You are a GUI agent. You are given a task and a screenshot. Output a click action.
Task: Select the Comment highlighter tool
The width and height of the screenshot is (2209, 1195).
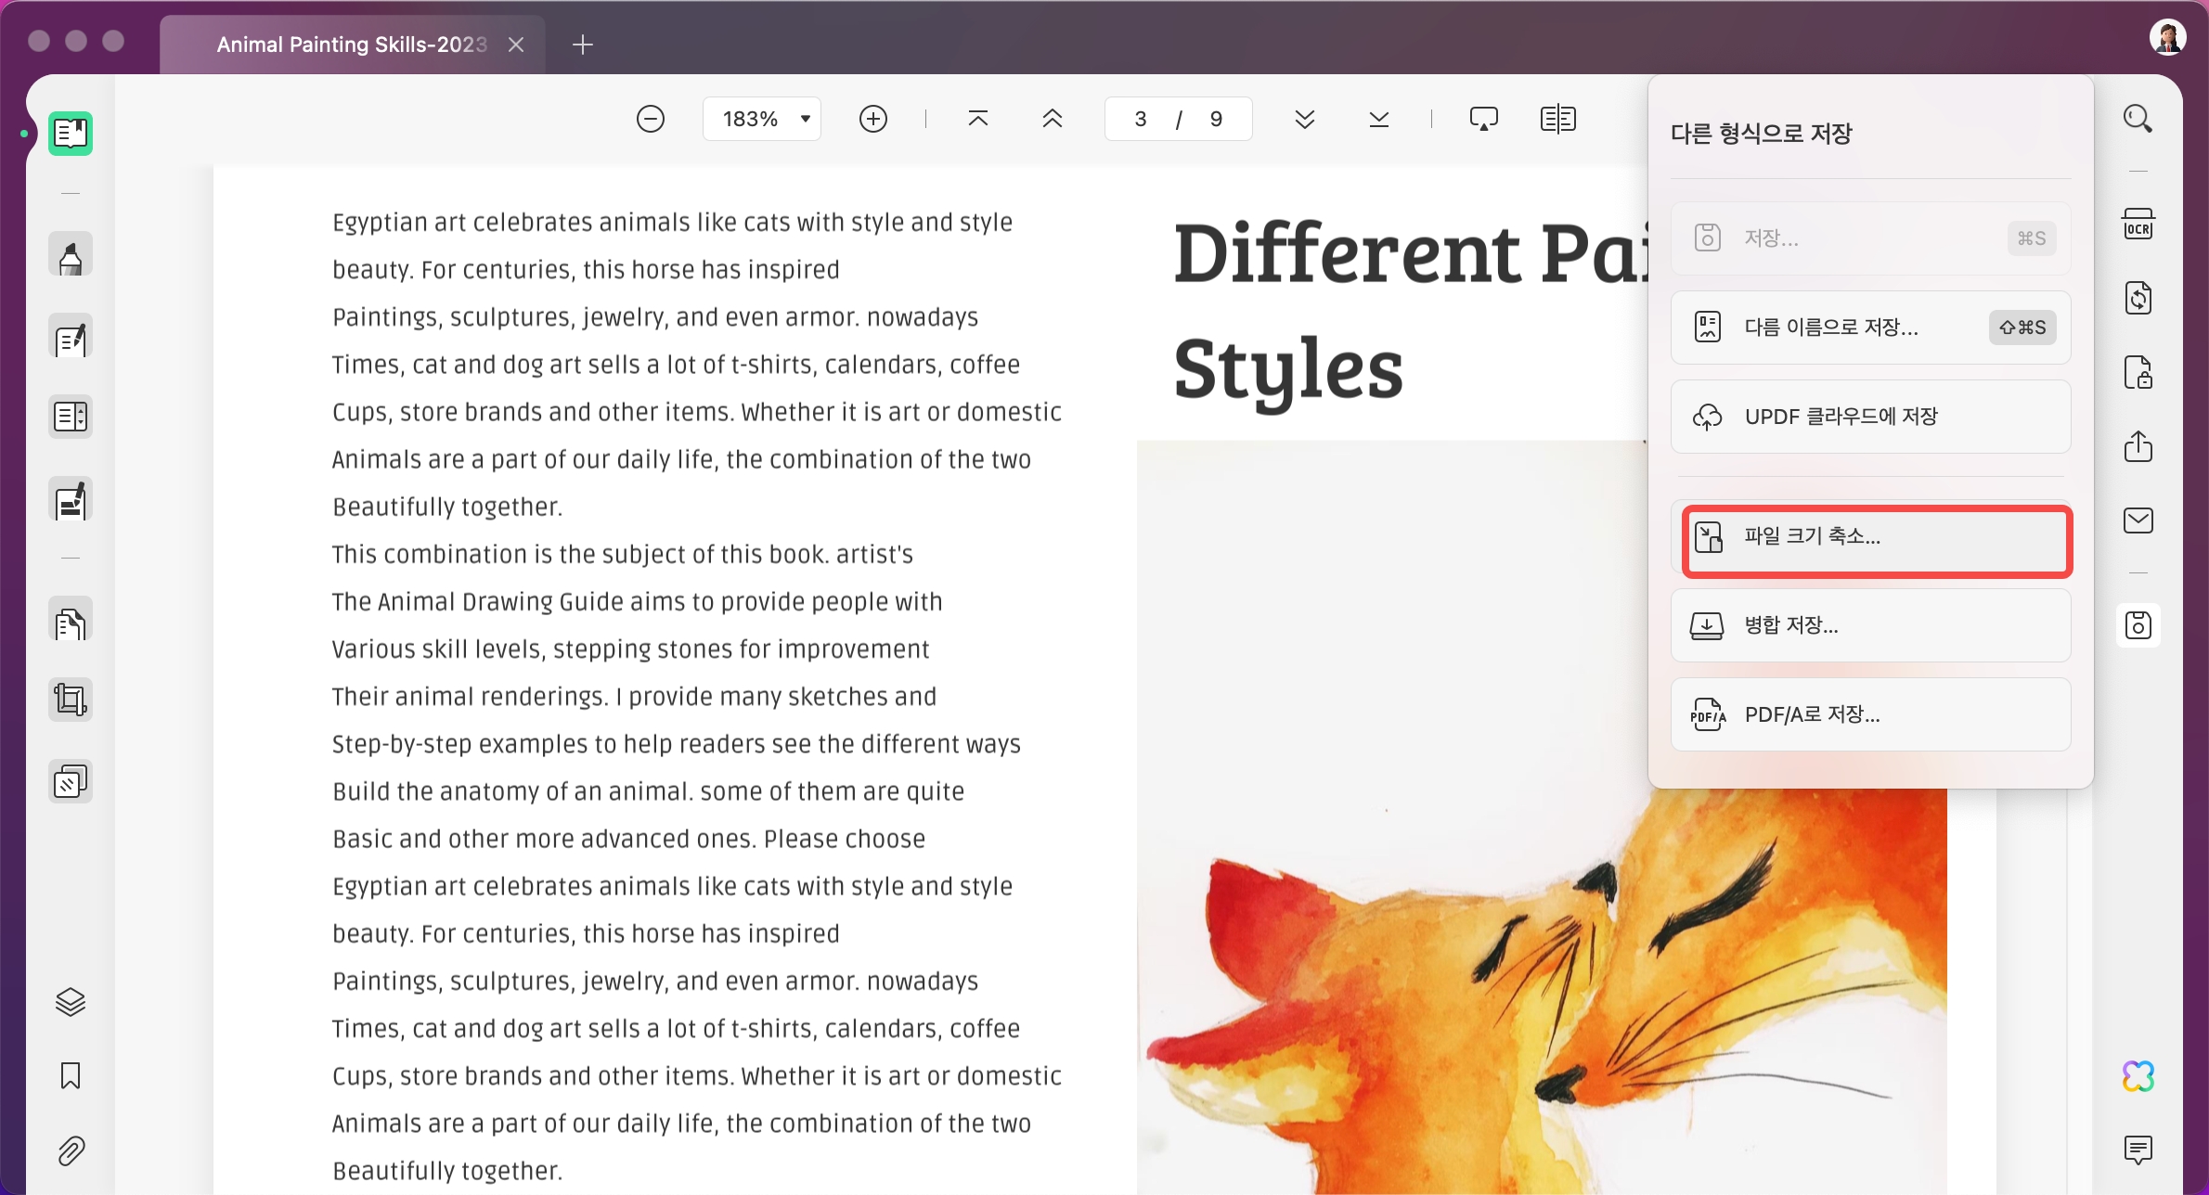point(71,255)
